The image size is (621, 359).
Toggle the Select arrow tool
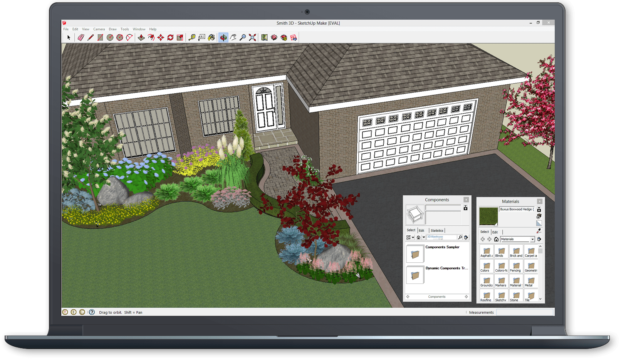coord(68,37)
